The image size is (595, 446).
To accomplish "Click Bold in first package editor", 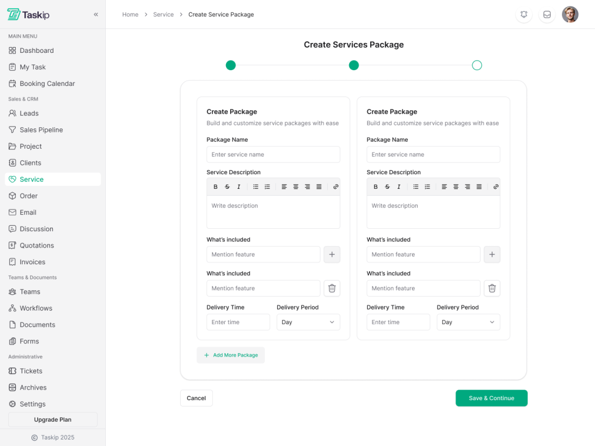I will tap(216, 187).
